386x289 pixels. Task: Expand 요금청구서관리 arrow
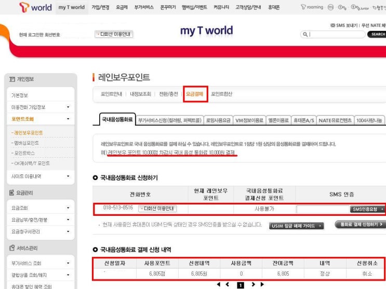click(68, 231)
